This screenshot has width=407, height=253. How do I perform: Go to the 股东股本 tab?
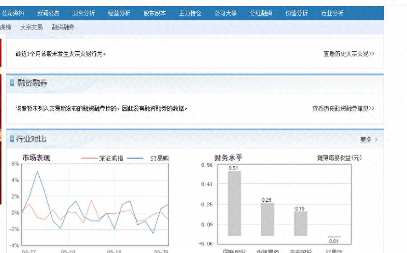coord(155,13)
